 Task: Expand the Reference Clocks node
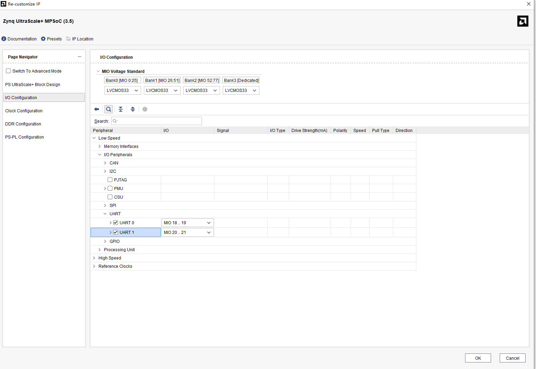pos(94,266)
